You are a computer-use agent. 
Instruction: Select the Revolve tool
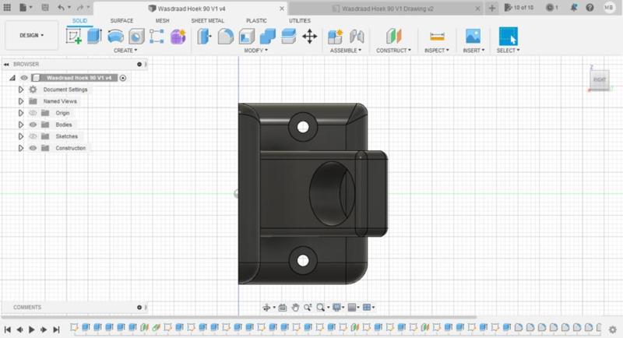coord(115,36)
